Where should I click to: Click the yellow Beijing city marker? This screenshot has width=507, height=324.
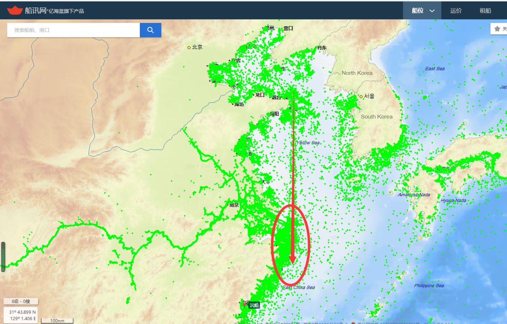pos(189,47)
